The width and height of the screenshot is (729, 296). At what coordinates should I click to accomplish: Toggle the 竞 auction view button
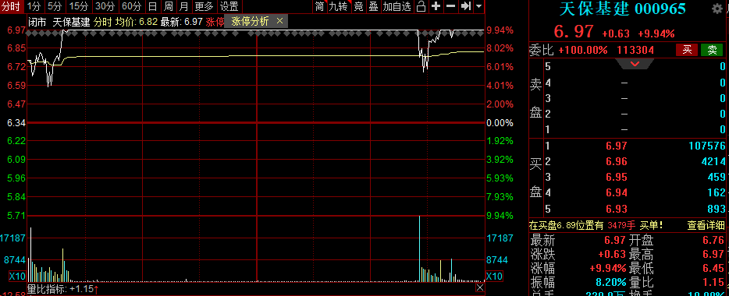[358, 6]
